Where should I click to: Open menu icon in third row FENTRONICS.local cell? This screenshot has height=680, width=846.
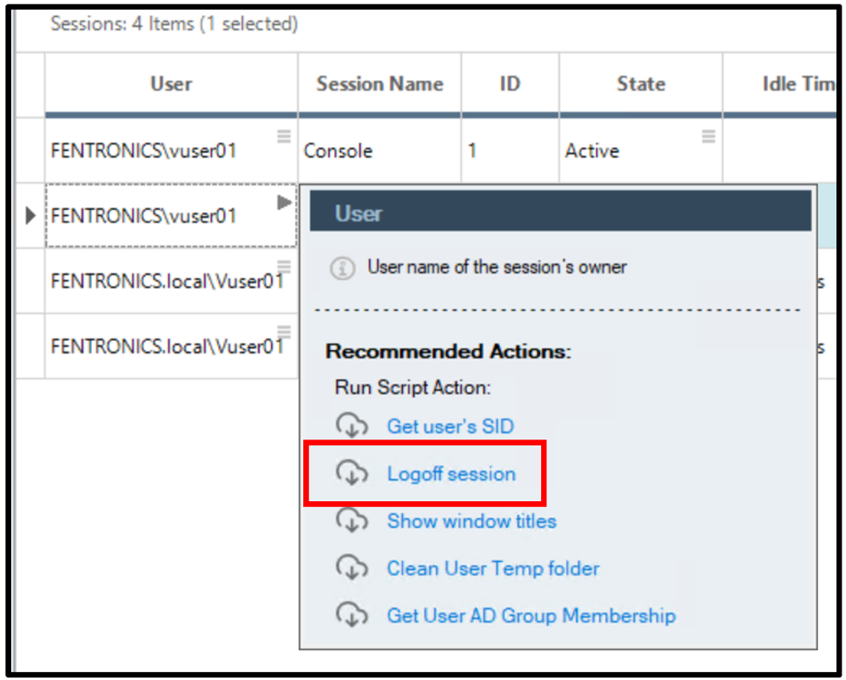pyautogui.click(x=284, y=267)
